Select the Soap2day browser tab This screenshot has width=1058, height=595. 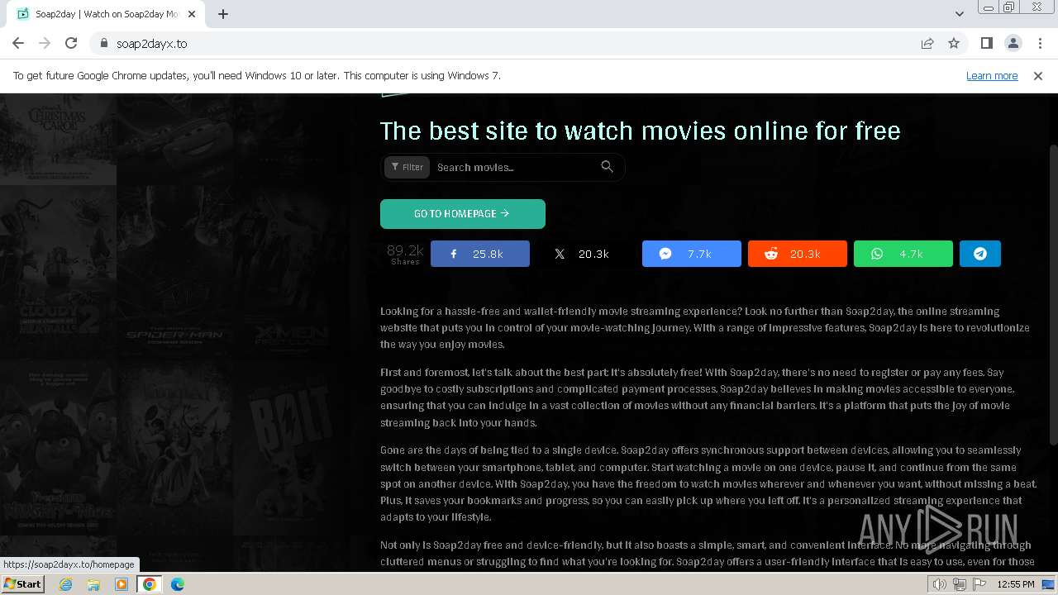pos(106,14)
